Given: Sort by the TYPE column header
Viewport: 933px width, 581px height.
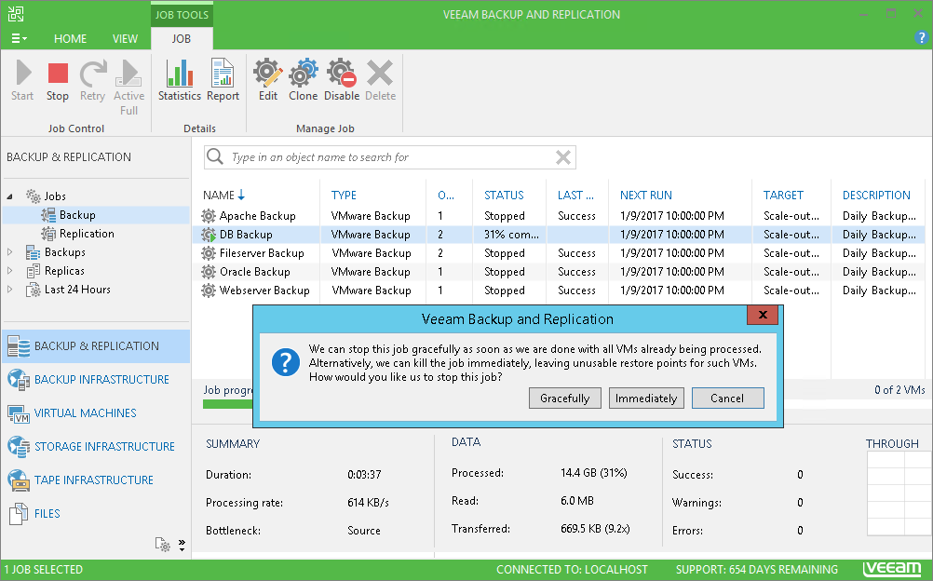Looking at the screenshot, I should coord(344,196).
